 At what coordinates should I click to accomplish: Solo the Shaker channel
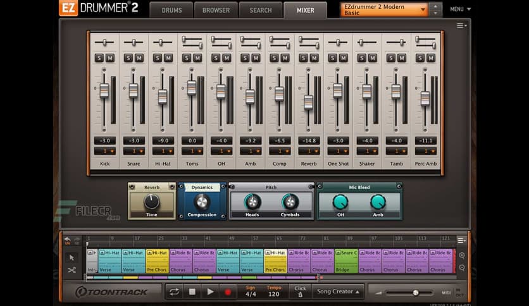pos(362,58)
